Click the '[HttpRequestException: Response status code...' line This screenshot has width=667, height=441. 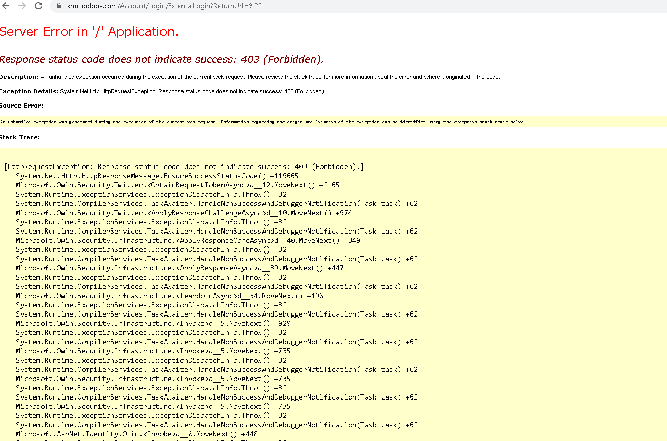coord(184,166)
